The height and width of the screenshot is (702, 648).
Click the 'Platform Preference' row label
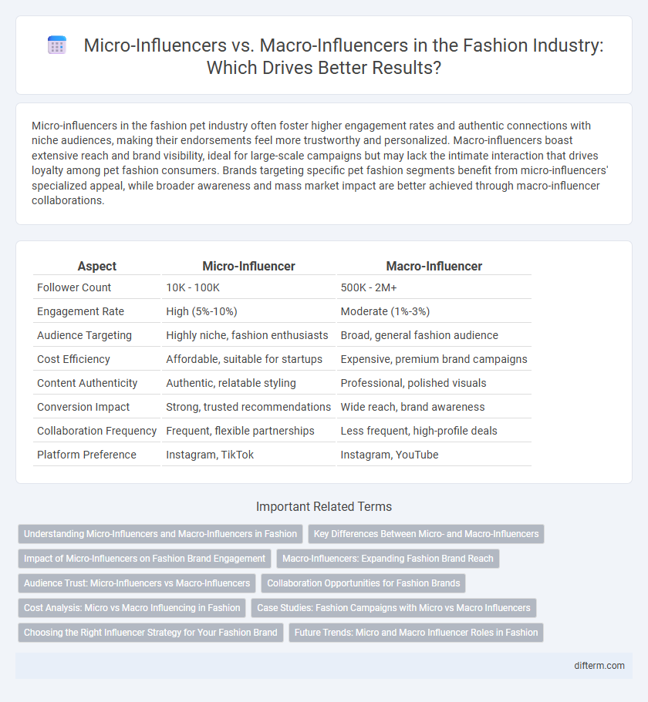pos(86,455)
